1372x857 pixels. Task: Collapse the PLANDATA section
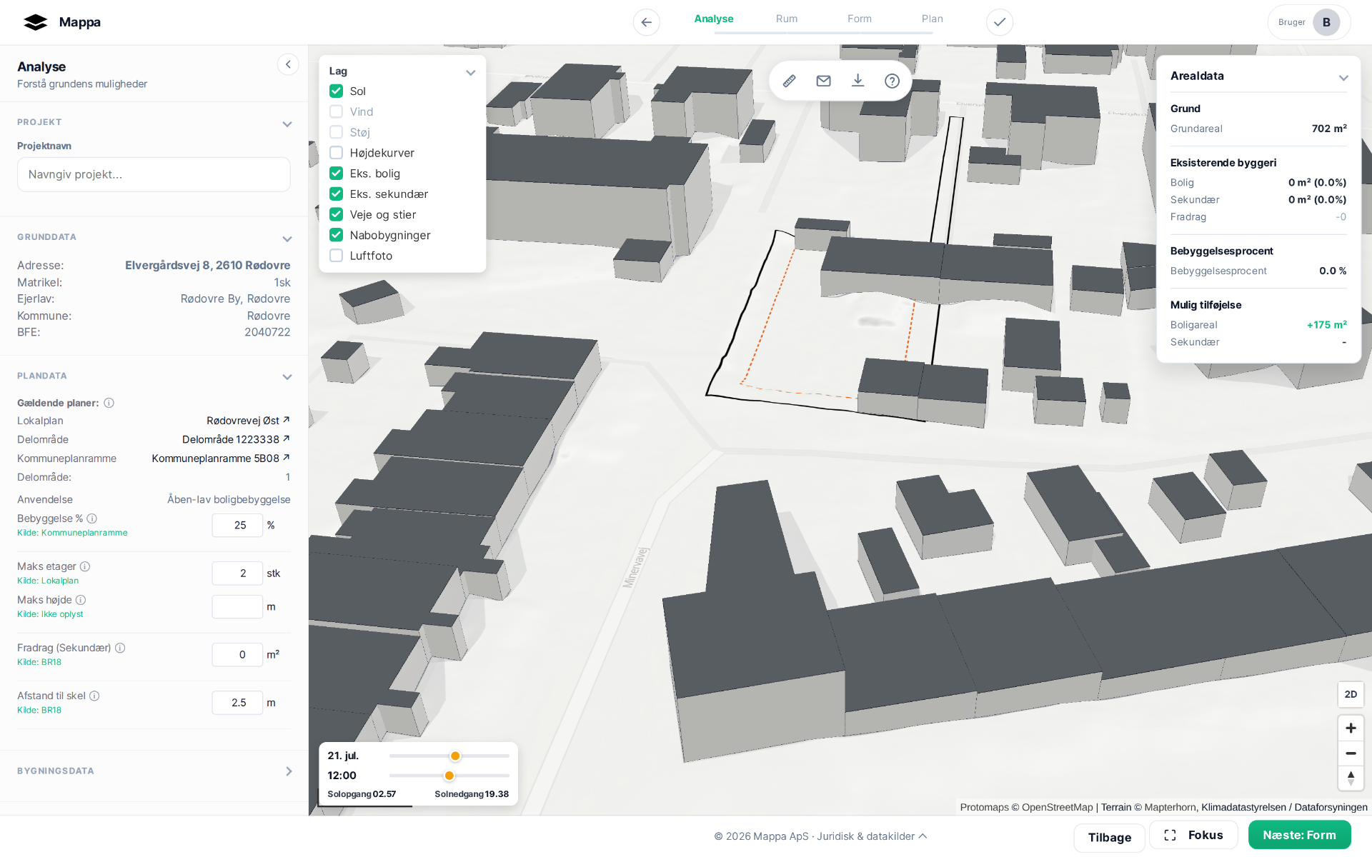[287, 377]
